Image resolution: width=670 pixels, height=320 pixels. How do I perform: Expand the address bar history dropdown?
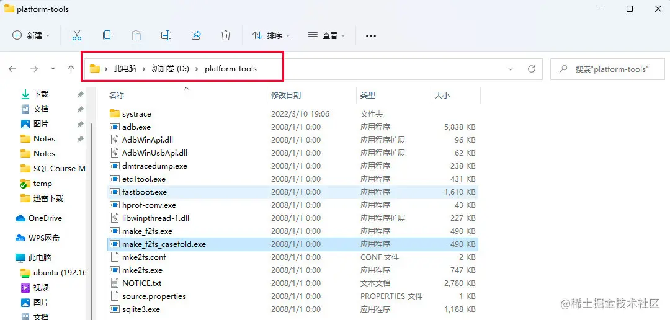pyautogui.click(x=510, y=69)
